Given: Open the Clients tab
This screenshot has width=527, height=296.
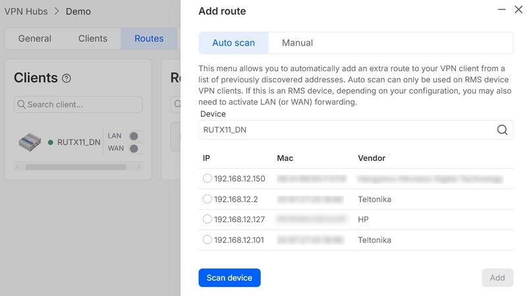Looking at the screenshot, I should 92,38.
